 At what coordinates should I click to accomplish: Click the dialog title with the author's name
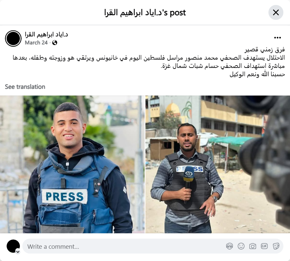click(145, 13)
